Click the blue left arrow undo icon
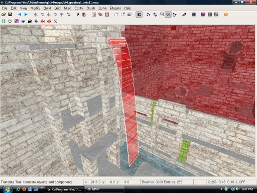This screenshot has height=193, width=257. (x=20, y=15)
